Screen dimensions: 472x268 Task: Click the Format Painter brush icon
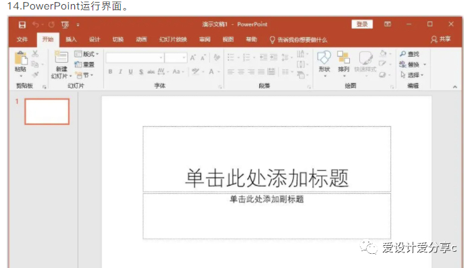(36, 74)
